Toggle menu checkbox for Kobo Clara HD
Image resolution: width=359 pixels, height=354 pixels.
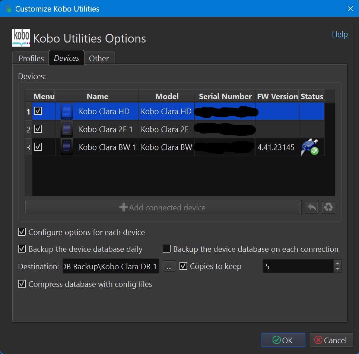pos(38,111)
